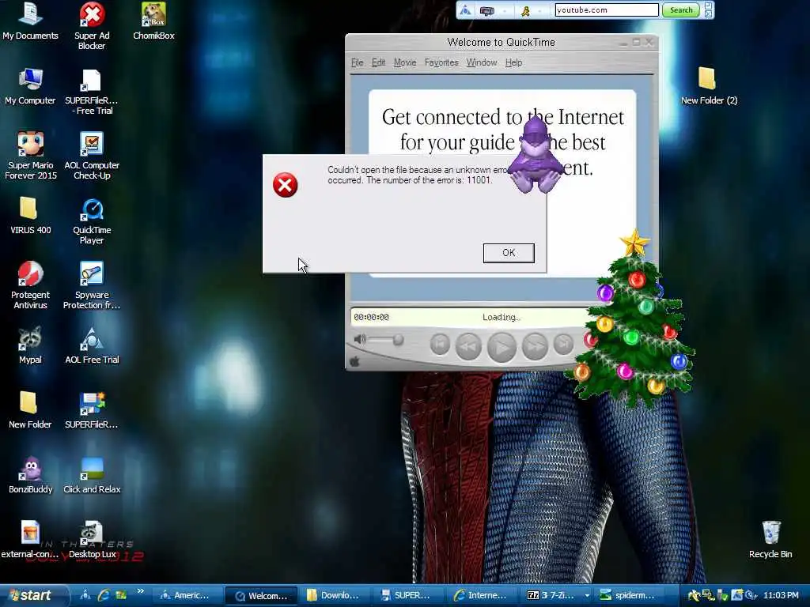Open the AOL Free Trial shortcut
Viewport: 810px width, 607px height.
coord(92,346)
